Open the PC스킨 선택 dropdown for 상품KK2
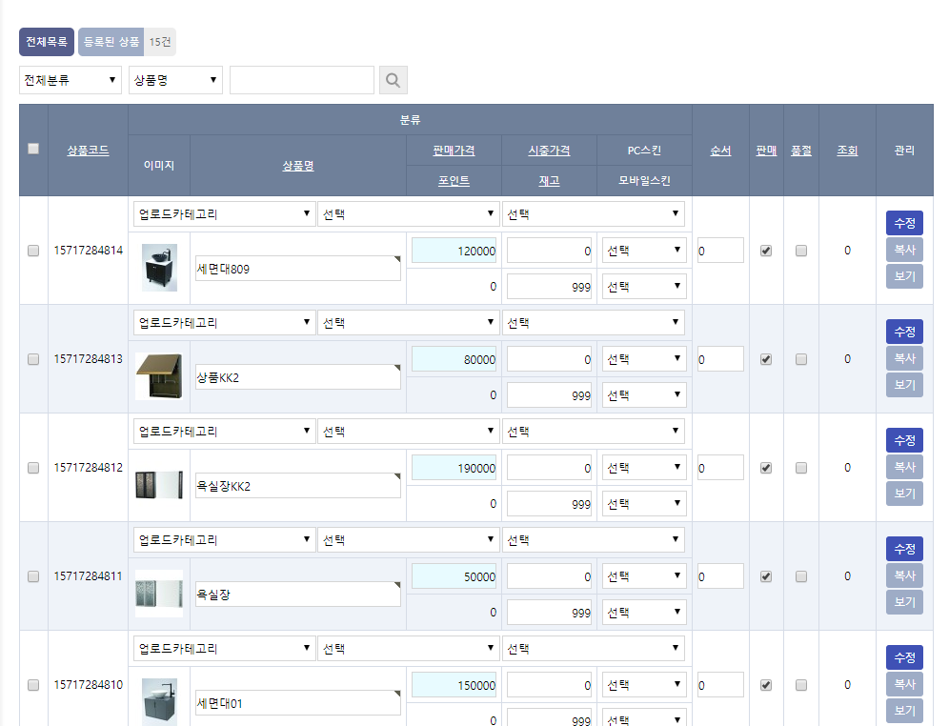 643,357
